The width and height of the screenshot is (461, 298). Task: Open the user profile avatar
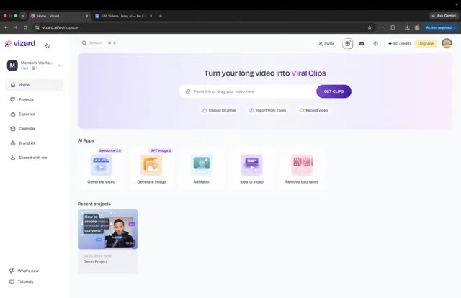[x=447, y=43]
